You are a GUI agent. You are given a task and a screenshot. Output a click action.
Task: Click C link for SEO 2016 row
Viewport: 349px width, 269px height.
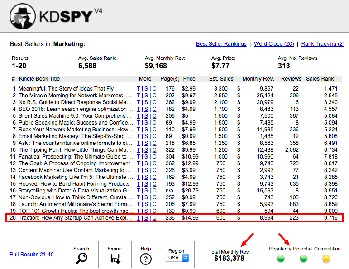[x=154, y=109]
